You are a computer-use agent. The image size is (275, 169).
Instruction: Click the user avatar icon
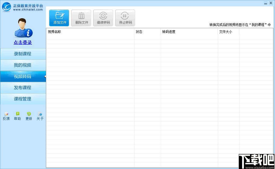tap(23, 28)
